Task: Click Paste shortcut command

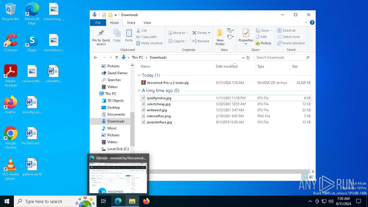Action: coord(149,43)
